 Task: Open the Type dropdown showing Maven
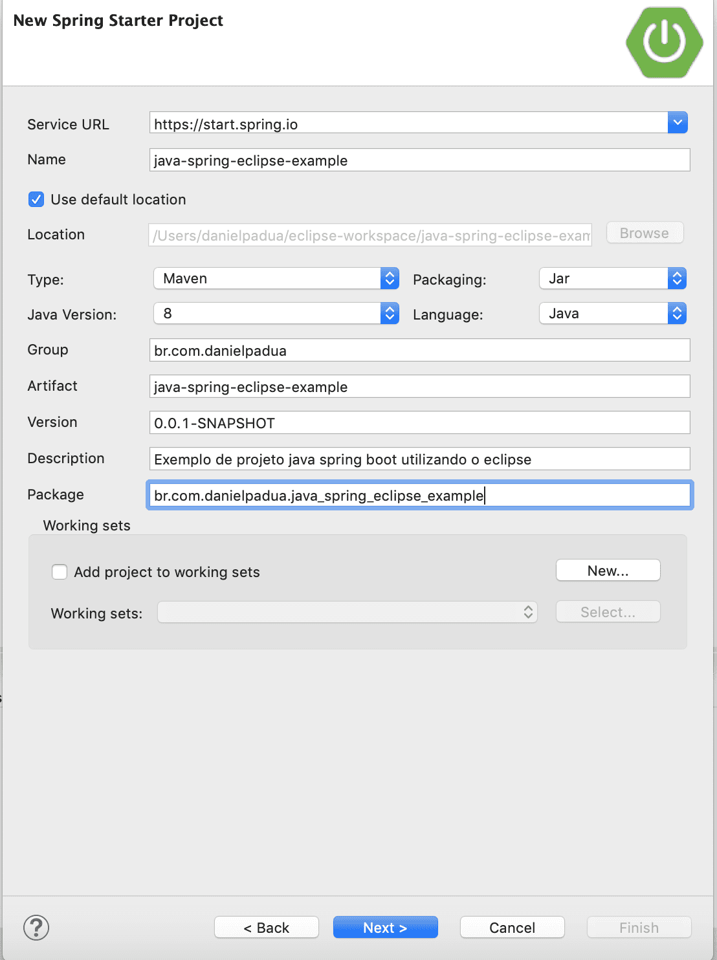point(272,278)
